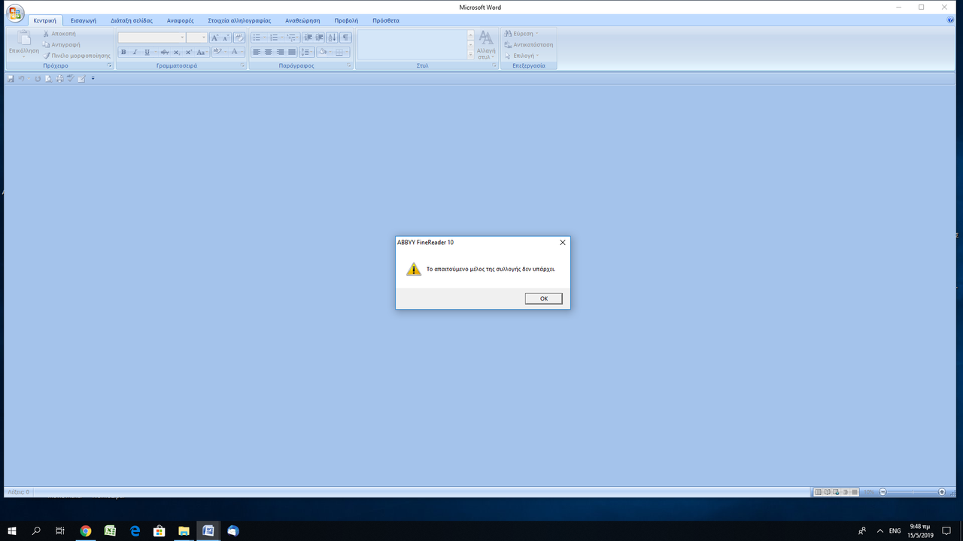Click the zoom slider track

[913, 492]
